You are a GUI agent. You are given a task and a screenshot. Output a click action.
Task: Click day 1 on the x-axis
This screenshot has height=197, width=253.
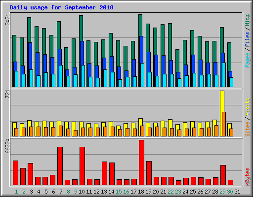(16, 192)
